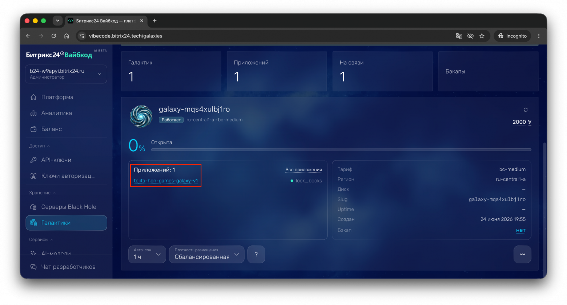Open the Chrome three-dot menu
The width and height of the screenshot is (567, 305).
click(539, 36)
